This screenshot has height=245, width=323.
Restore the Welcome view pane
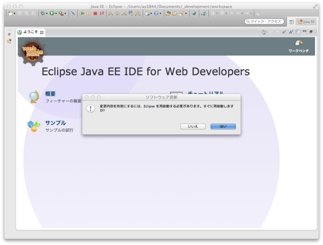pos(311,32)
